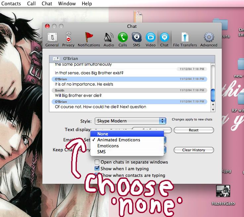Click the Clear History button

pyautogui.click(x=194, y=150)
